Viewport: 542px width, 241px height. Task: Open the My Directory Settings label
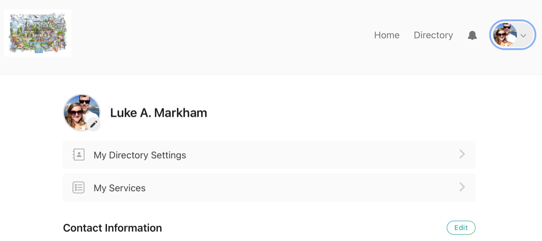coord(140,155)
